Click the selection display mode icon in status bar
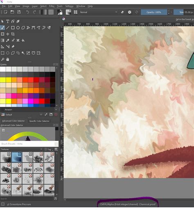Viewport: 194px width, 215px height. (x=3, y=204)
